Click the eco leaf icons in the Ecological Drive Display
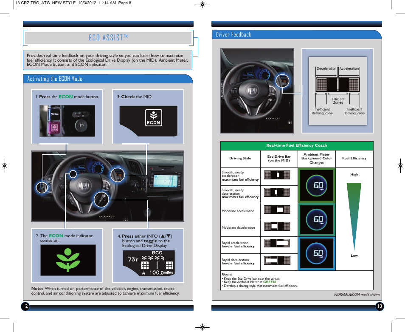The image size is (405, 332). tap(153, 258)
